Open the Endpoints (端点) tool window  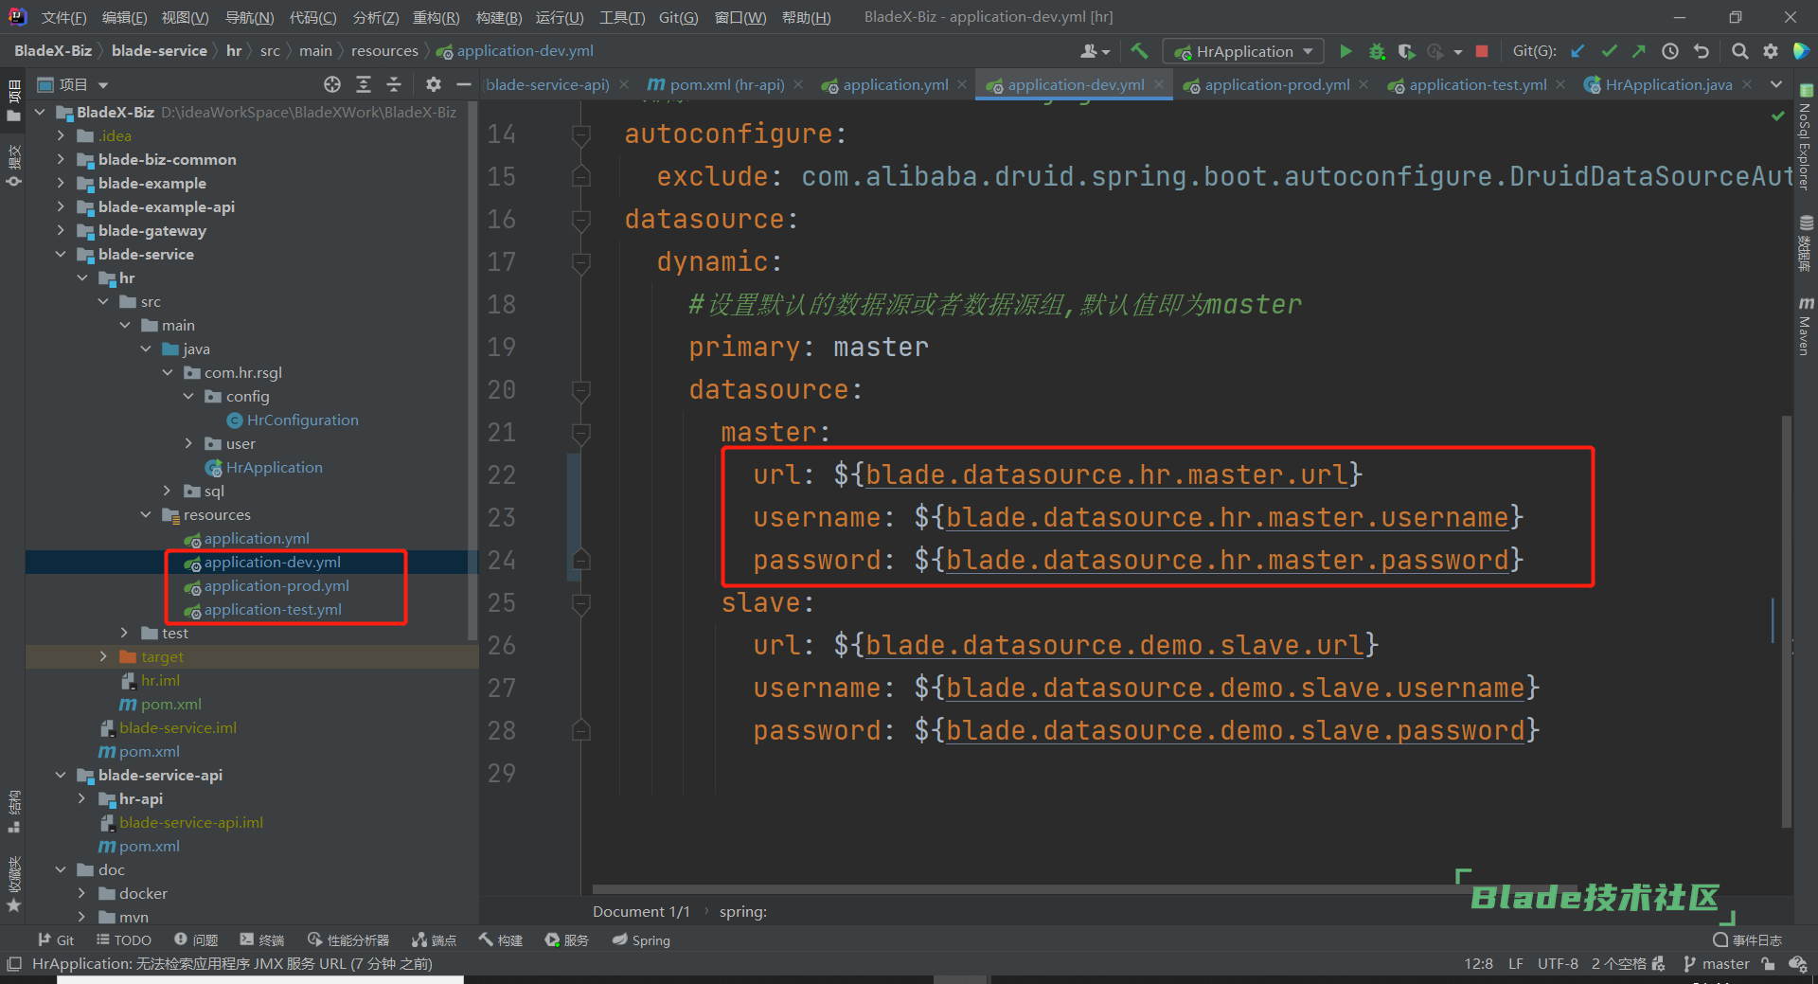click(435, 939)
